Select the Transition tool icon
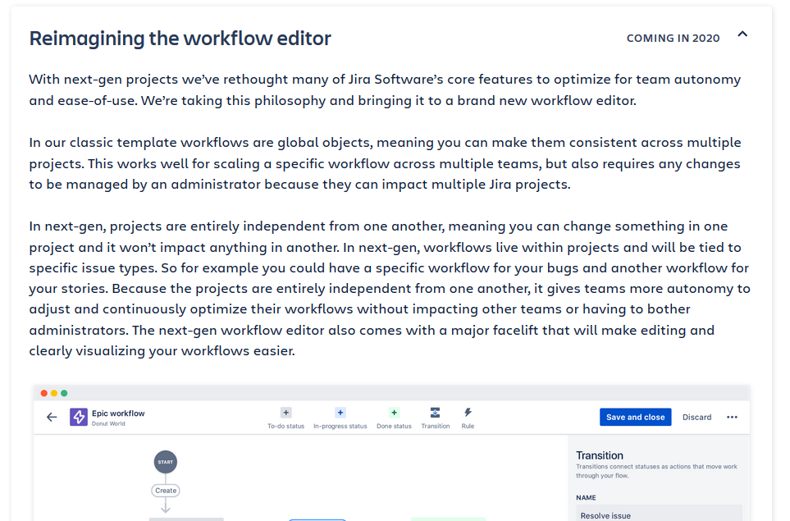The height and width of the screenshot is (521, 790). 436,413
